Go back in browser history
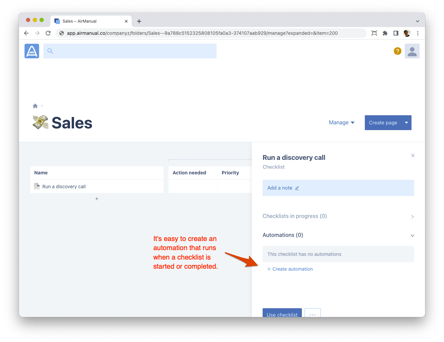 pyautogui.click(x=26, y=33)
